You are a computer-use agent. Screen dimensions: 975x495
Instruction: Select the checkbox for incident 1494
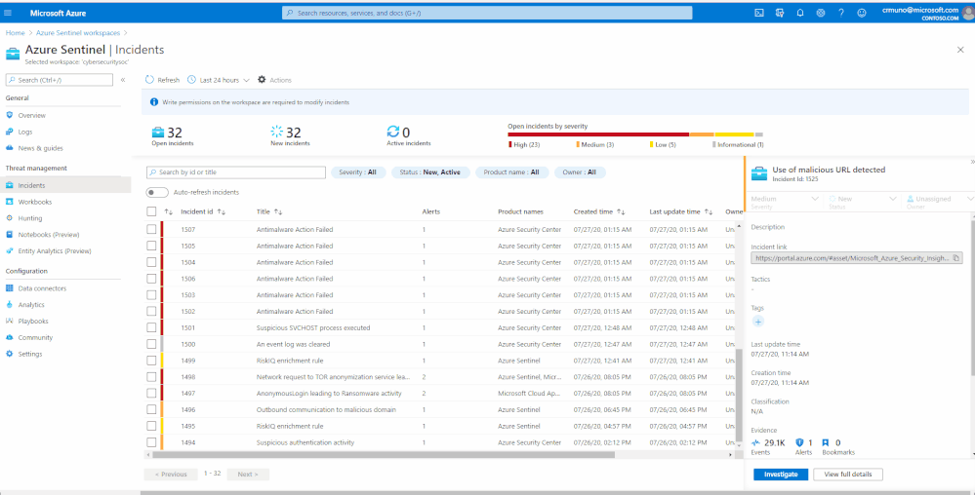[151, 442]
